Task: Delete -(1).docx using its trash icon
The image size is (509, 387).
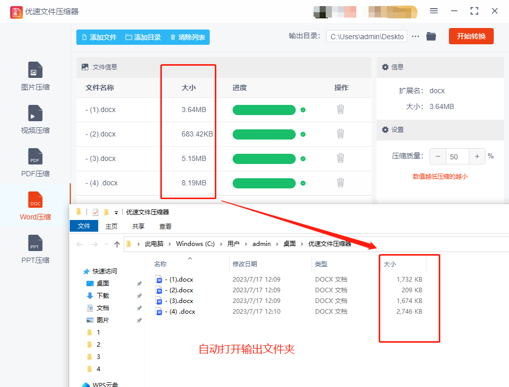Action: pos(340,109)
